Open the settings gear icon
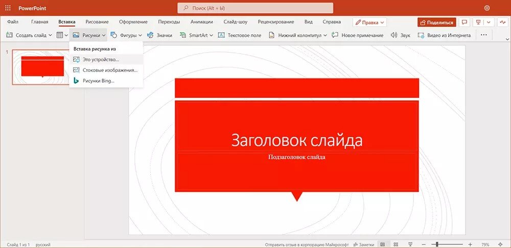Viewport: 511px width, 248px height. (487, 8)
